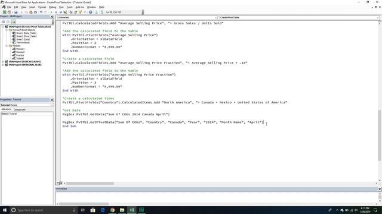Screen dimensions: 382x214
Task: Toggle Design Mode icon
Action: (65, 12)
